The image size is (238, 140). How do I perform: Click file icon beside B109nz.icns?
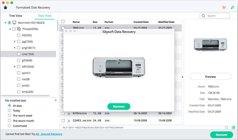pos(69,113)
